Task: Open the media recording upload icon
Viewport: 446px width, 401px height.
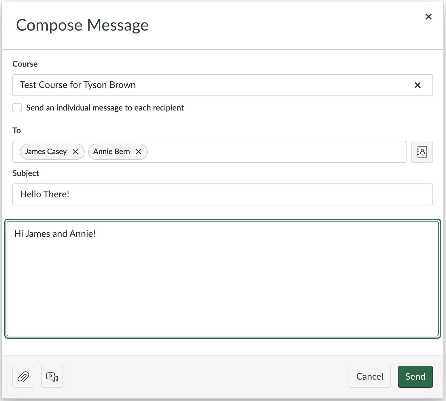Action: 52,377
